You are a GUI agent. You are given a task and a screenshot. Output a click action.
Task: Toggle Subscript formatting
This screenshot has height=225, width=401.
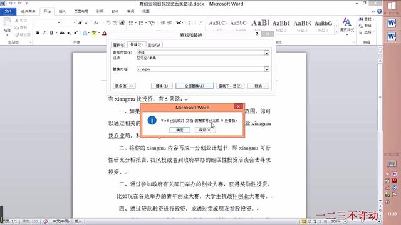click(69, 33)
